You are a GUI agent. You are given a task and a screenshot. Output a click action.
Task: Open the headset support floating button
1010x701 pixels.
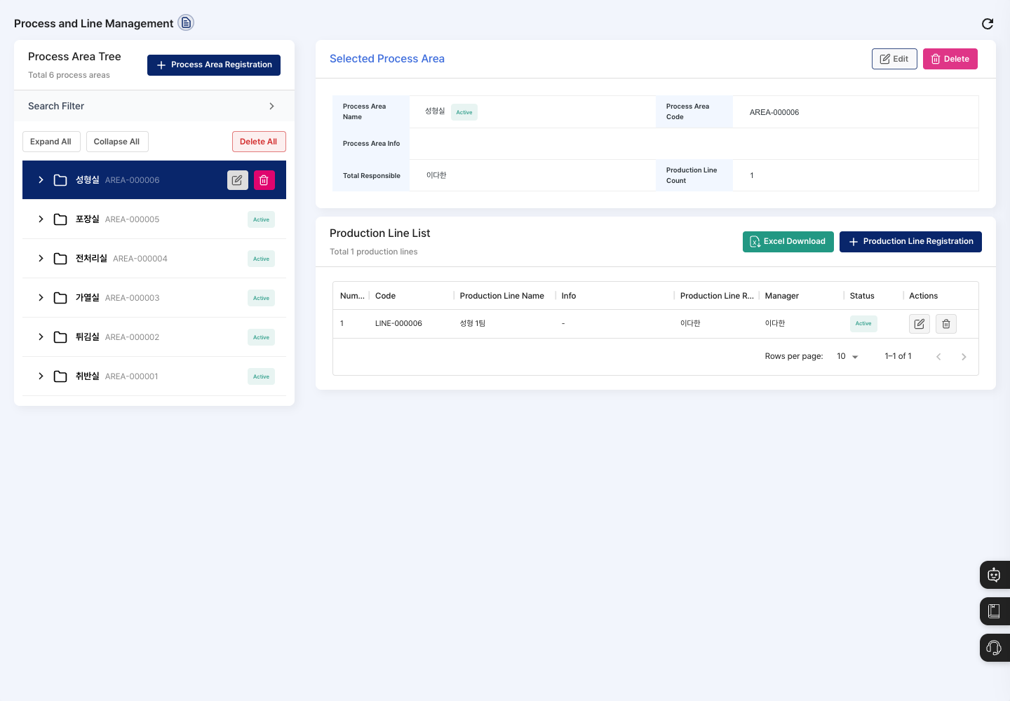pos(995,648)
